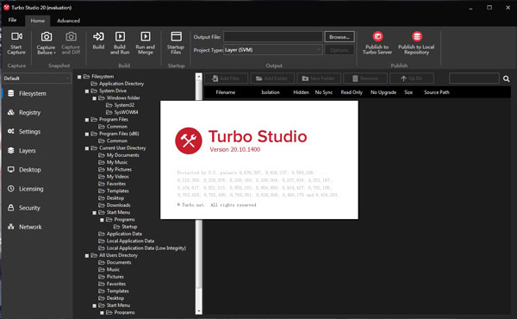This screenshot has height=319, width=517.
Task: Click the tree scrollbar down arrow
Action: coord(198,311)
